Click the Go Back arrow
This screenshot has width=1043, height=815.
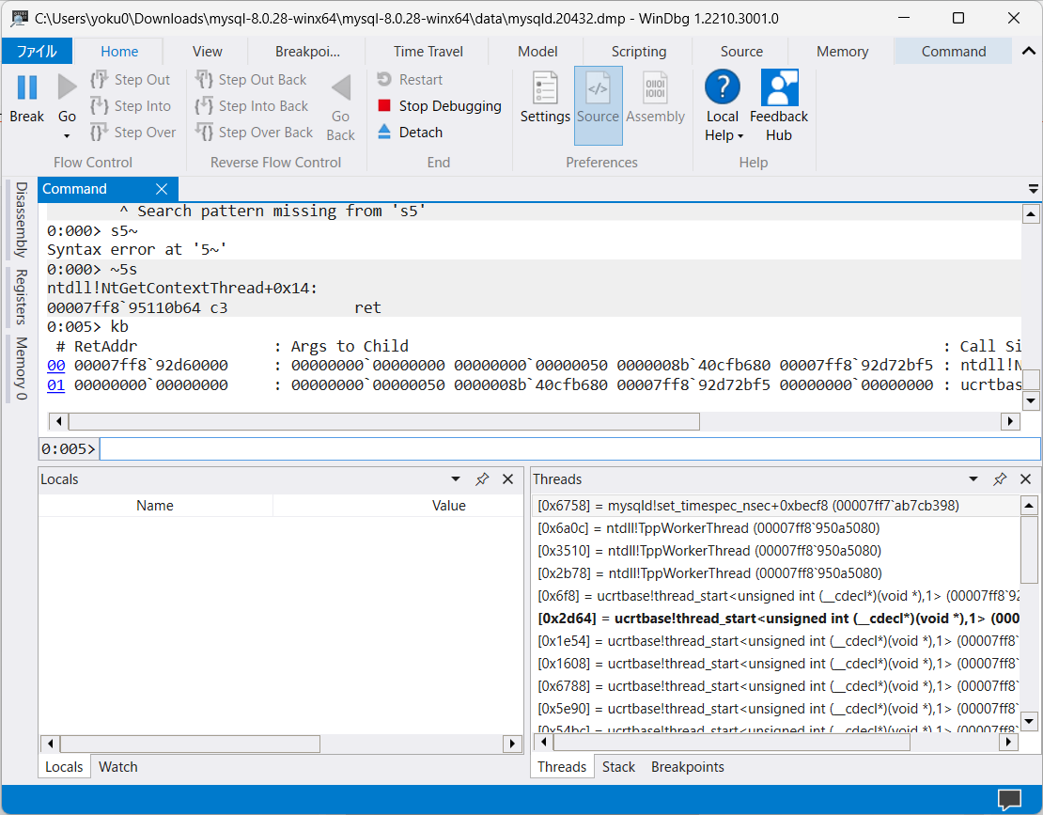pos(340,87)
